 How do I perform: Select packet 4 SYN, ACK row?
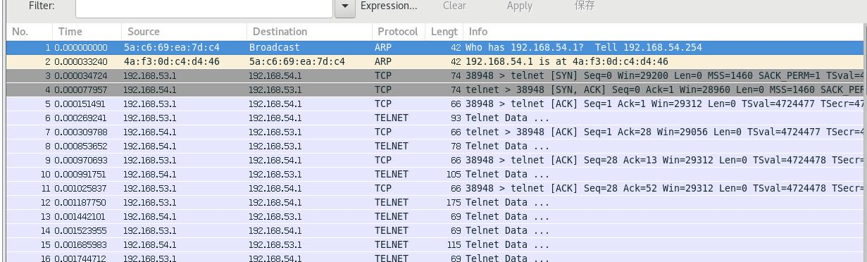click(x=435, y=89)
